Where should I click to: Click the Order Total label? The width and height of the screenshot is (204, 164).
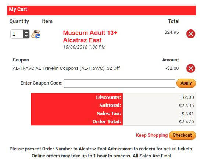(x=107, y=122)
